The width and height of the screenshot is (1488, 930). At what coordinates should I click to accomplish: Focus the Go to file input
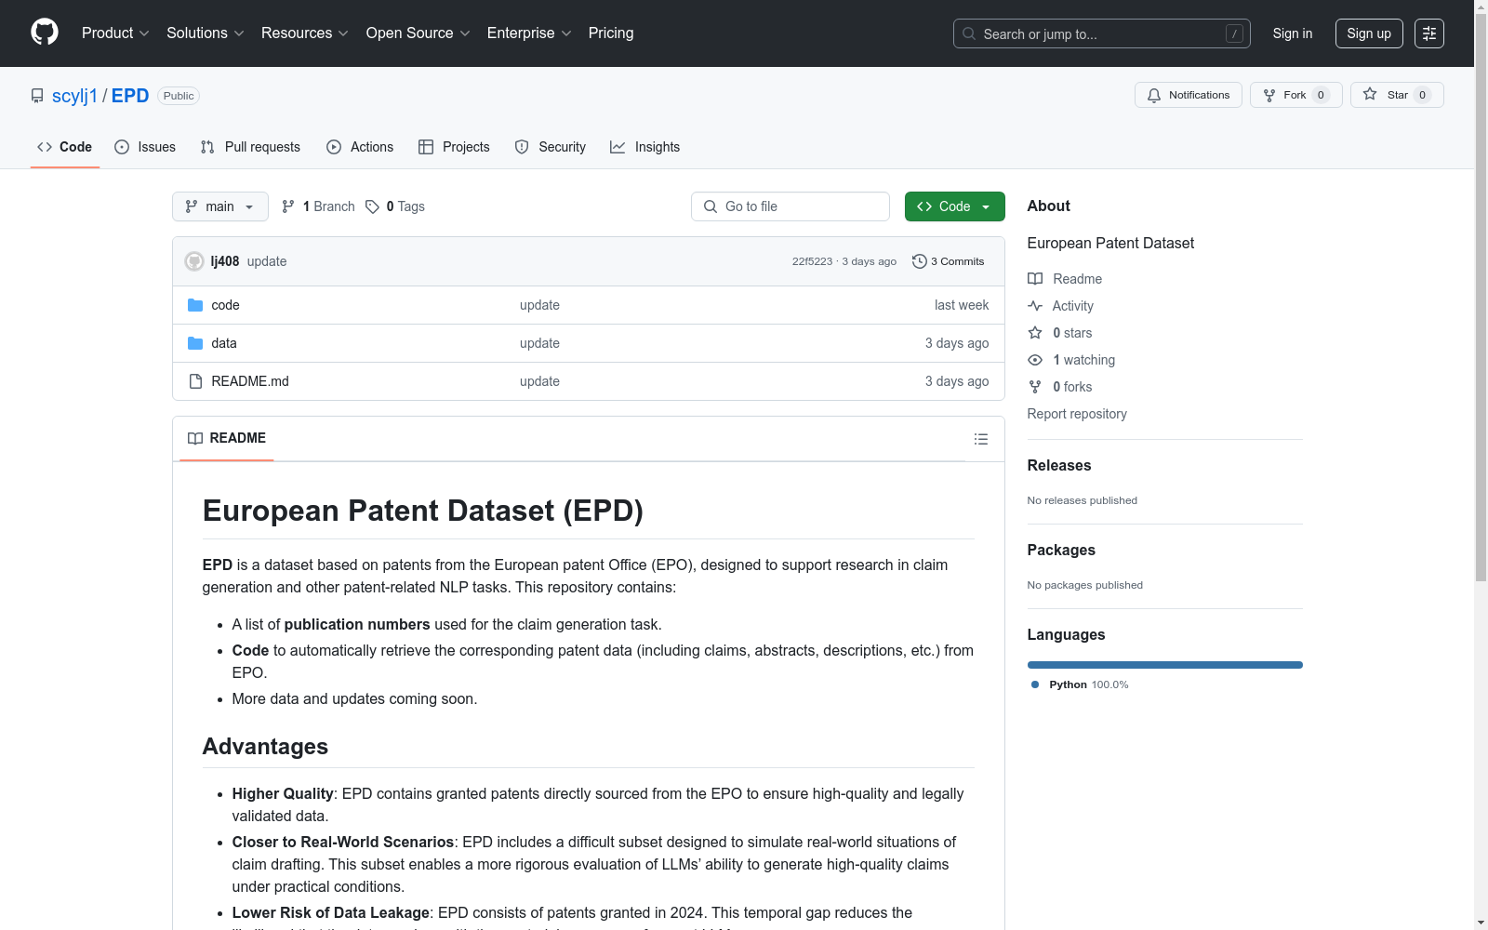pyautogui.click(x=790, y=206)
